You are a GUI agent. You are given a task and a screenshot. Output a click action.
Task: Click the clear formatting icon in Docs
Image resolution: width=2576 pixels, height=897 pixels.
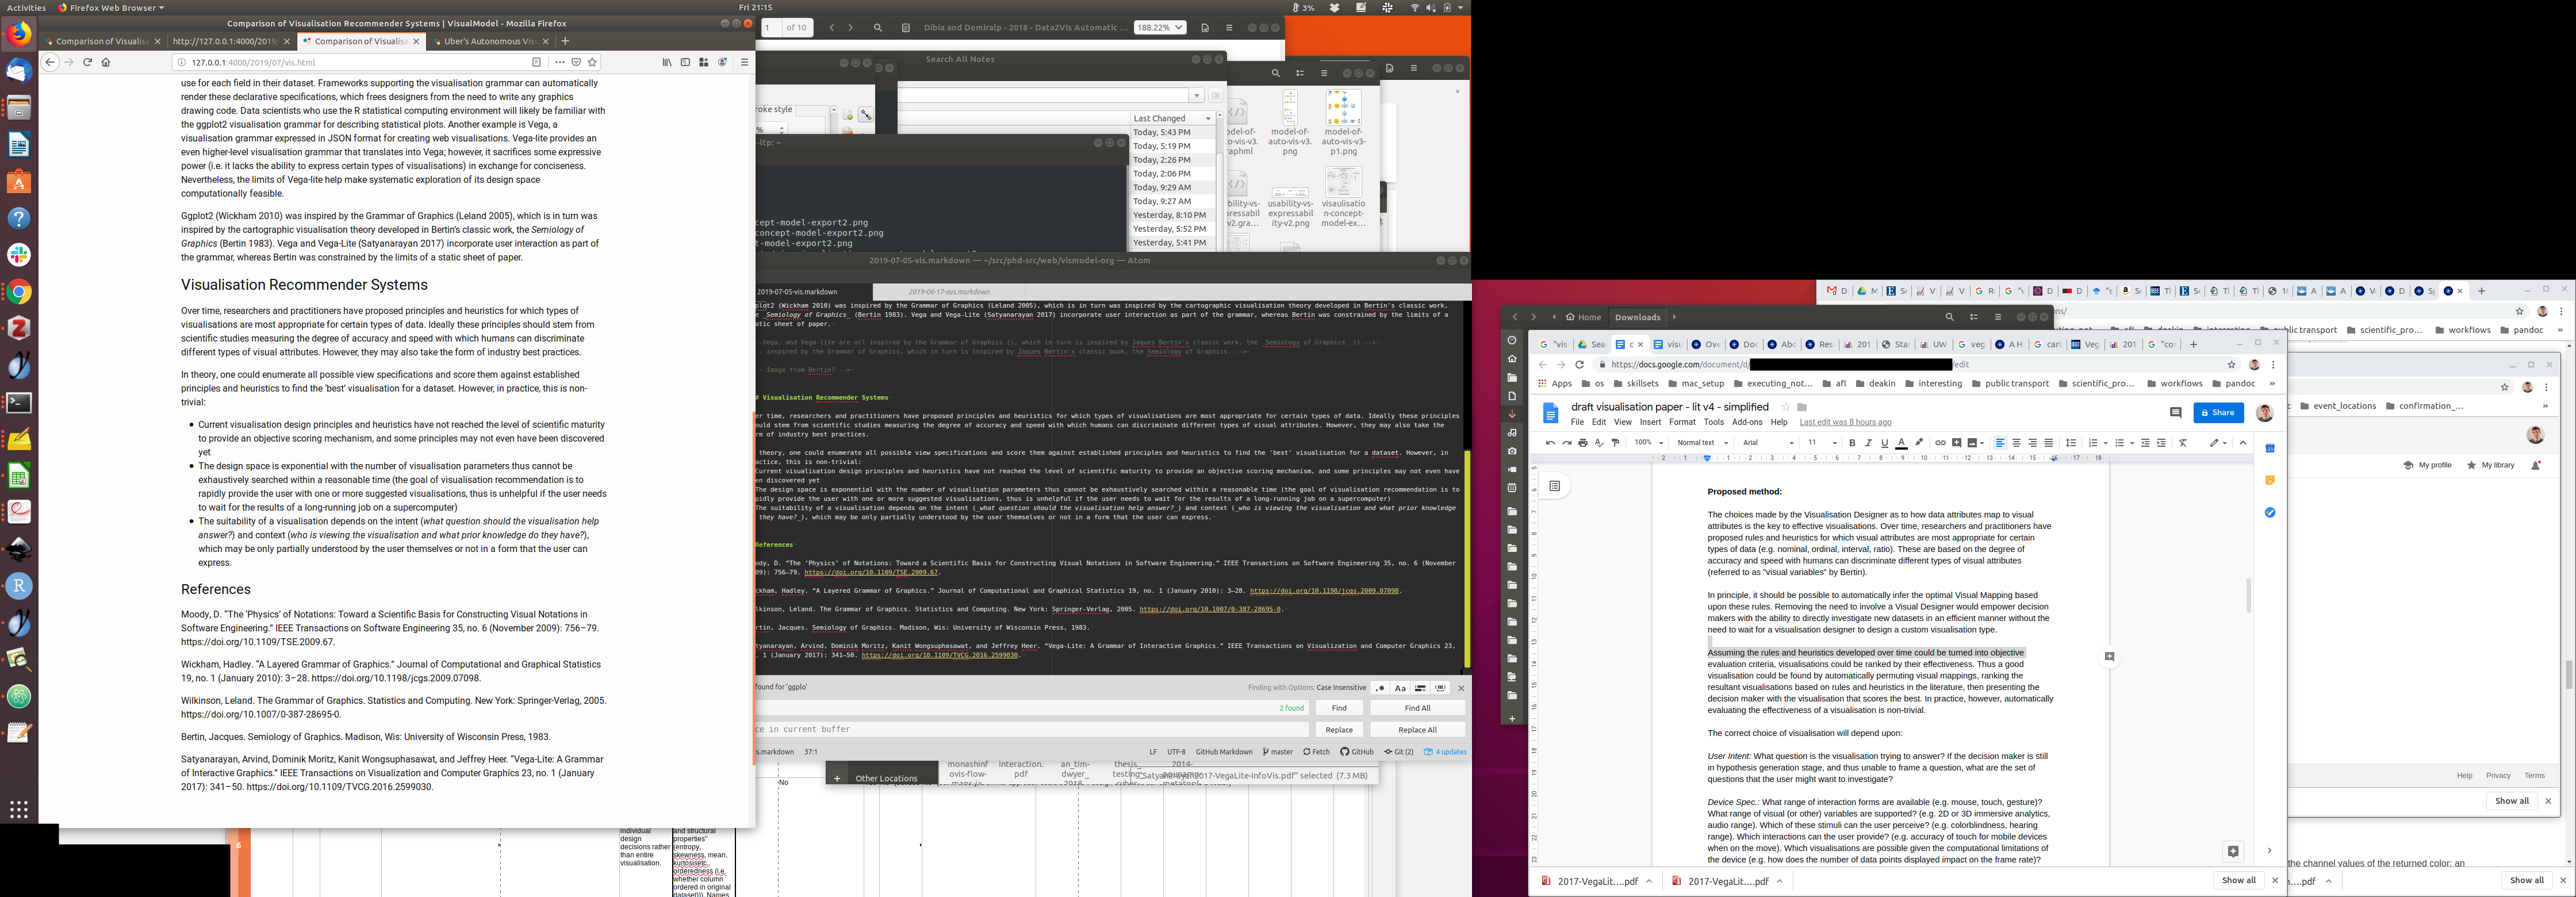click(x=2183, y=443)
